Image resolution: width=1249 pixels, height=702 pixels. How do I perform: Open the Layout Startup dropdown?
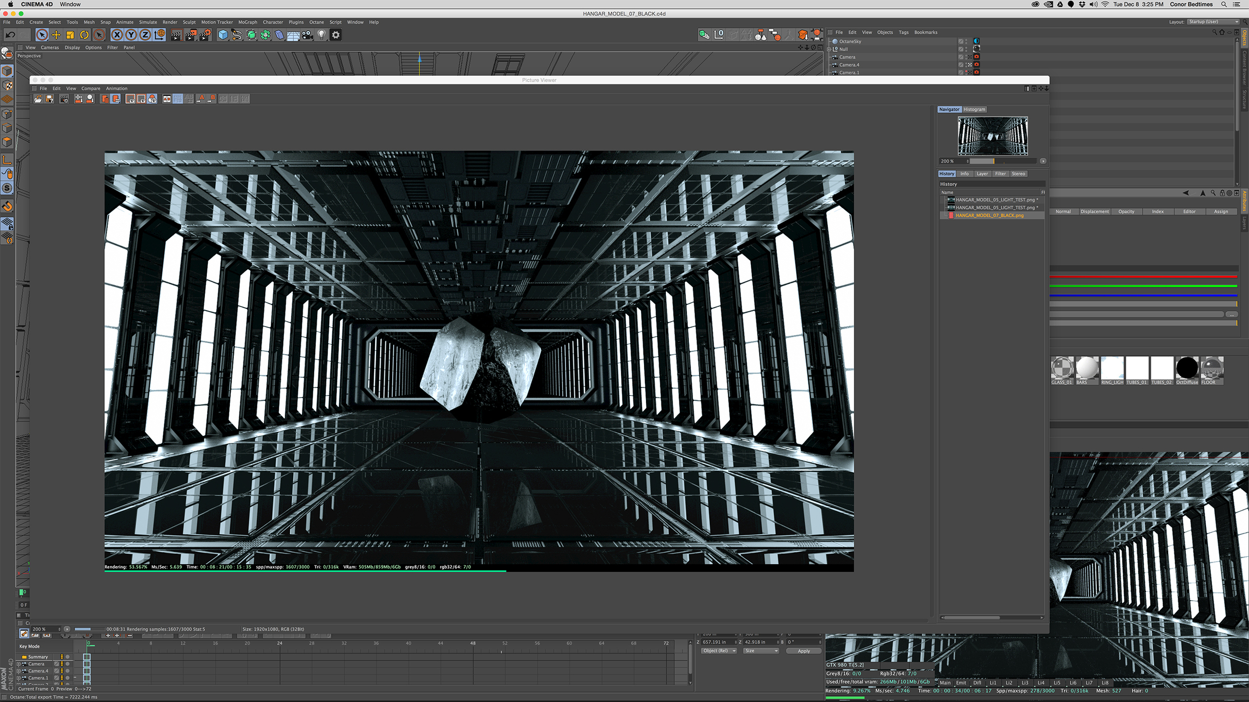(1214, 22)
